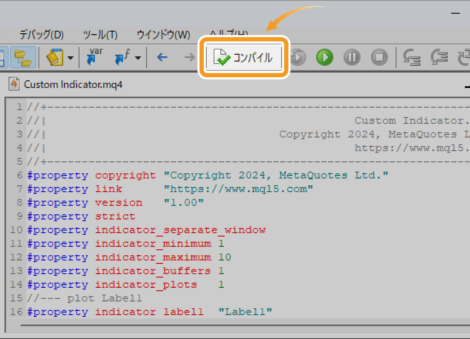Image resolution: width=470 pixels, height=339 pixels.
Task: Click the 'copyright' keyword on line 6
Action: click(x=125, y=175)
